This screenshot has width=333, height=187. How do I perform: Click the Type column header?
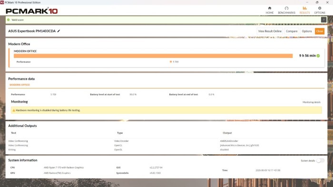click(x=120, y=133)
